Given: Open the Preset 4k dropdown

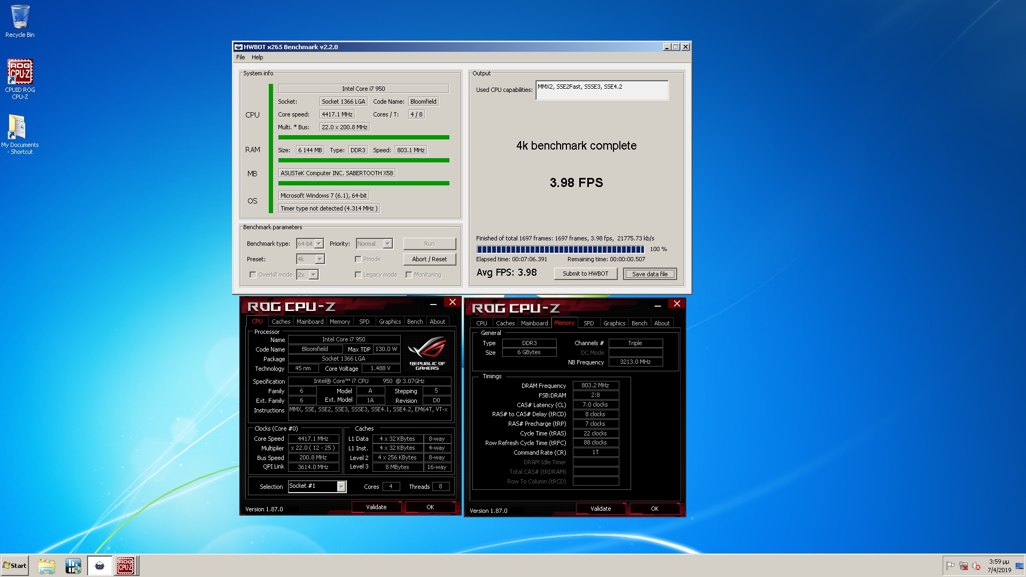Looking at the screenshot, I should [x=320, y=259].
